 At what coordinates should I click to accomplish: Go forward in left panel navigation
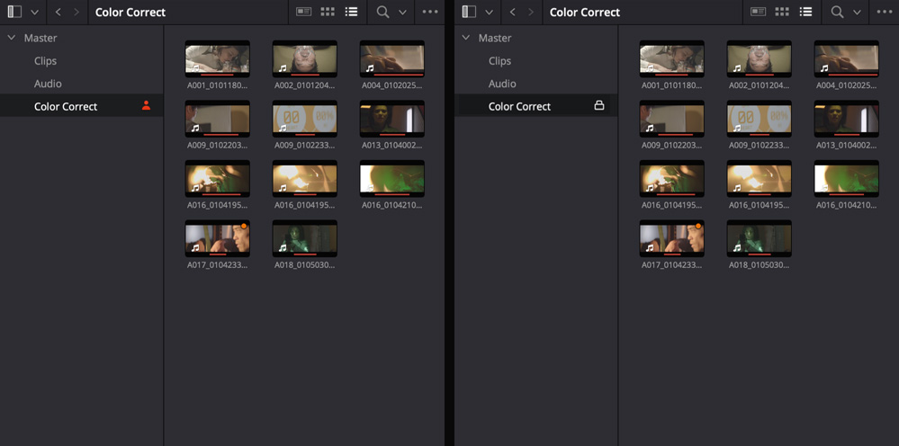click(x=76, y=12)
